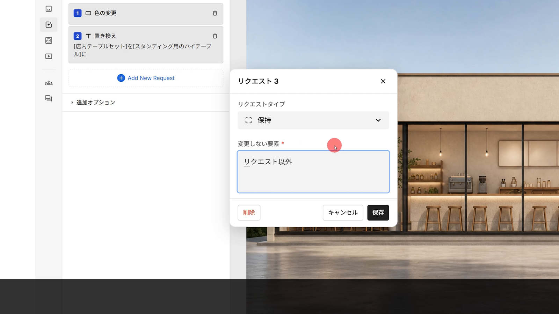Viewport: 559px width, 314px height.
Task: Click the number 1 badge of 色の変更
Action: coord(78,13)
